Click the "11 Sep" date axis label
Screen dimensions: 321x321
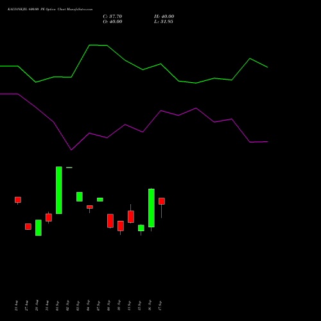point(129,306)
